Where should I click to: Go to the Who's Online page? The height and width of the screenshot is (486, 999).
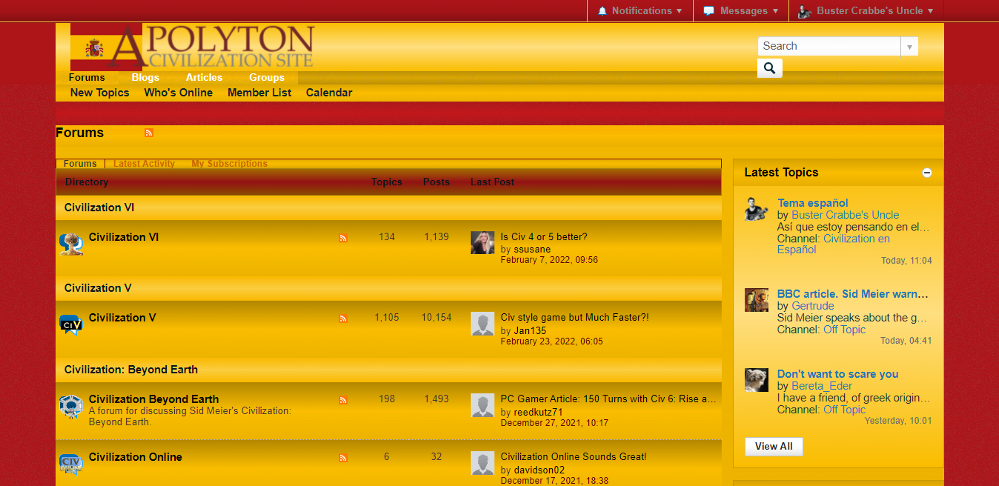[178, 93]
